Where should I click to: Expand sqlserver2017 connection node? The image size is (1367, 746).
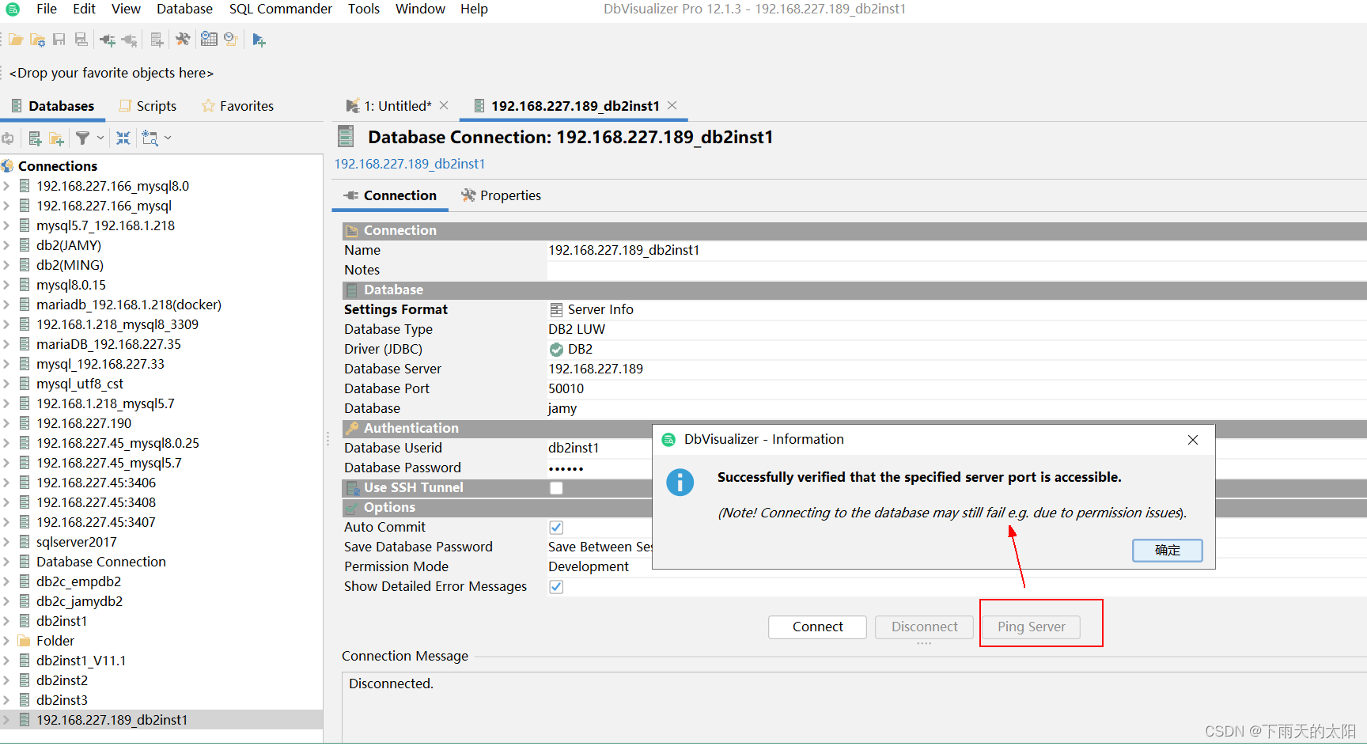click(6, 542)
